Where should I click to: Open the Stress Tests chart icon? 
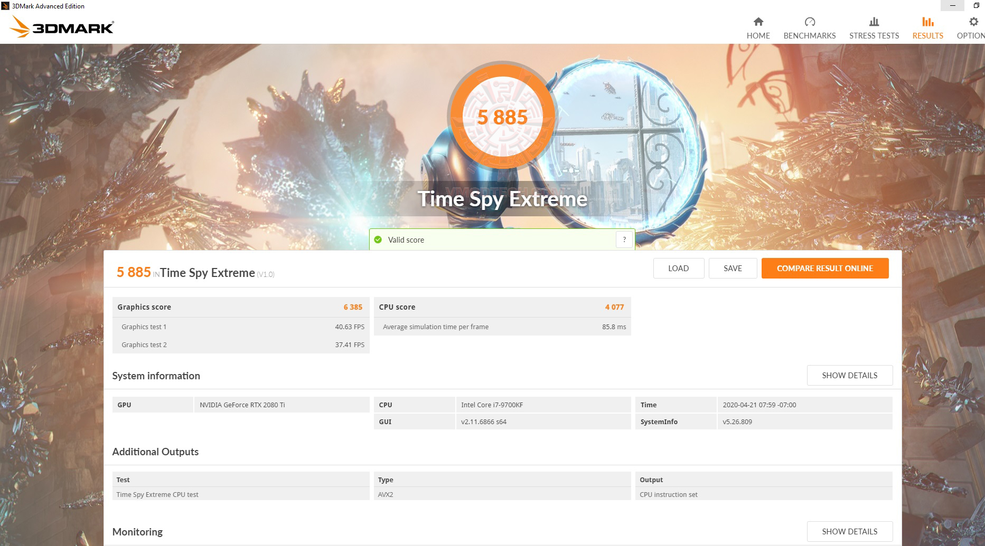click(x=874, y=22)
